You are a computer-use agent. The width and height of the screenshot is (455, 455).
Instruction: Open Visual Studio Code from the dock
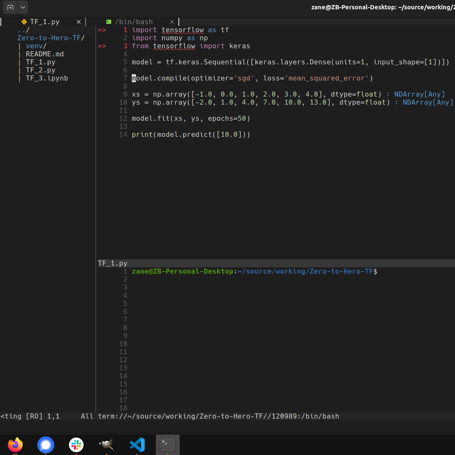coord(137,445)
